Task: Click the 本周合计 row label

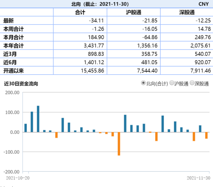Action: (x=13, y=29)
